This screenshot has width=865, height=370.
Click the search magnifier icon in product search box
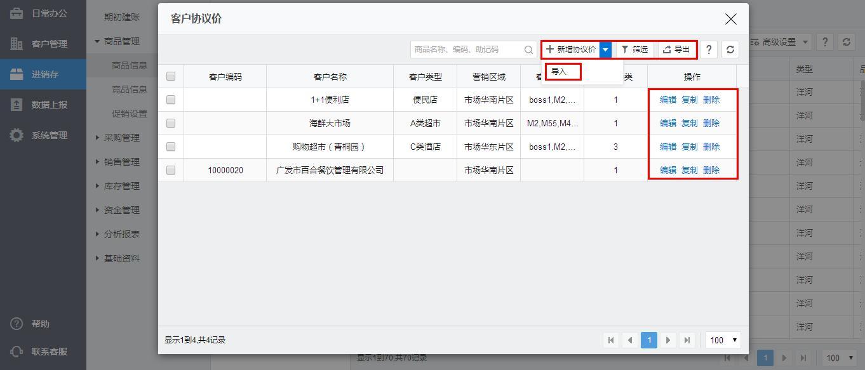coord(528,50)
